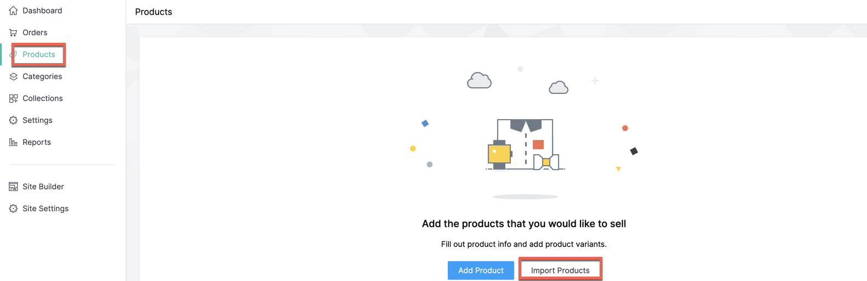867x281 pixels.
Task: Open Site Settings text link
Action: tap(46, 209)
